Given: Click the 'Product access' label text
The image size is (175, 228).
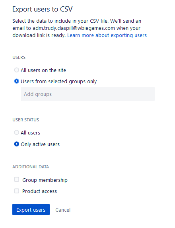Looking at the screenshot, I should tap(39, 191).
